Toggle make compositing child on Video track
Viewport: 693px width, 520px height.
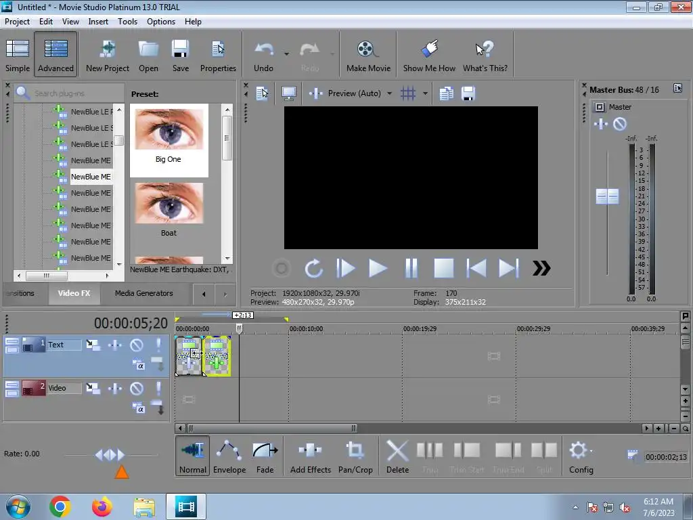pyautogui.click(x=158, y=407)
